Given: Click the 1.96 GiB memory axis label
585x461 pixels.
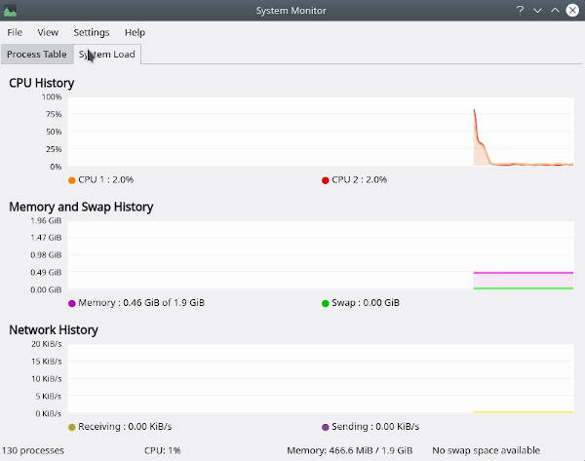Looking at the screenshot, I should (46, 220).
